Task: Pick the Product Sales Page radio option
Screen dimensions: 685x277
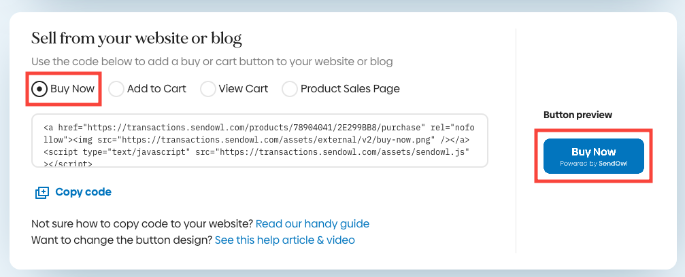Action: point(290,89)
